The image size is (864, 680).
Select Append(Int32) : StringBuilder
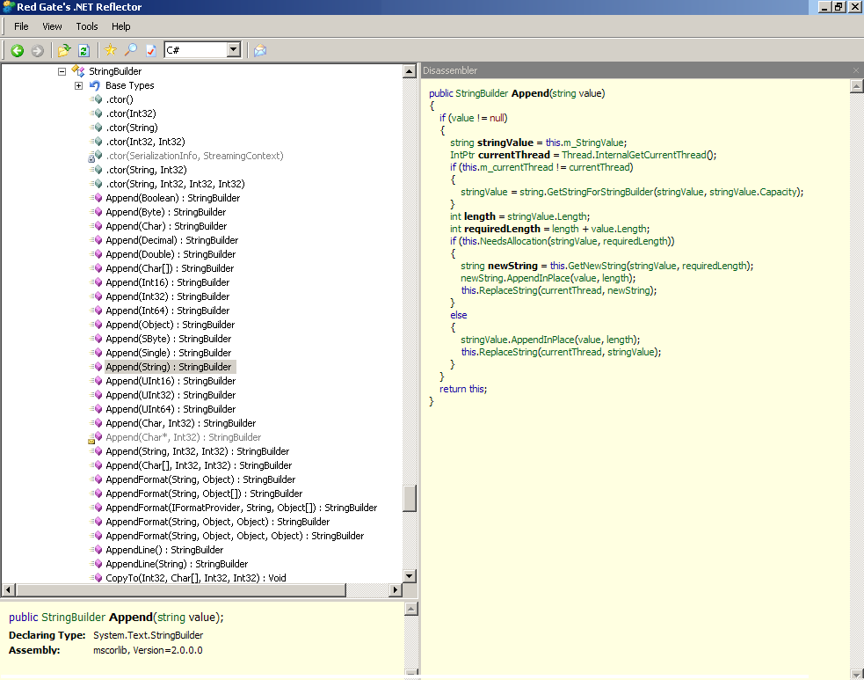(168, 296)
